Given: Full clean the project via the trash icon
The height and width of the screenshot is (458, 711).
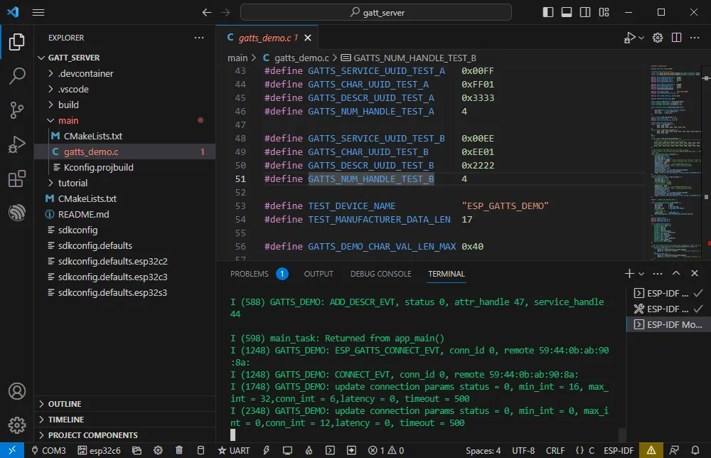Looking at the screenshot, I should pyautogui.click(x=178, y=450).
